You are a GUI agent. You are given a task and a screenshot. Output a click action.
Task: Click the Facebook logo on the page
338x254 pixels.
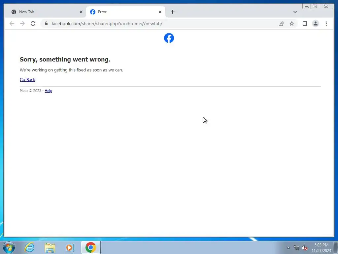point(169,38)
